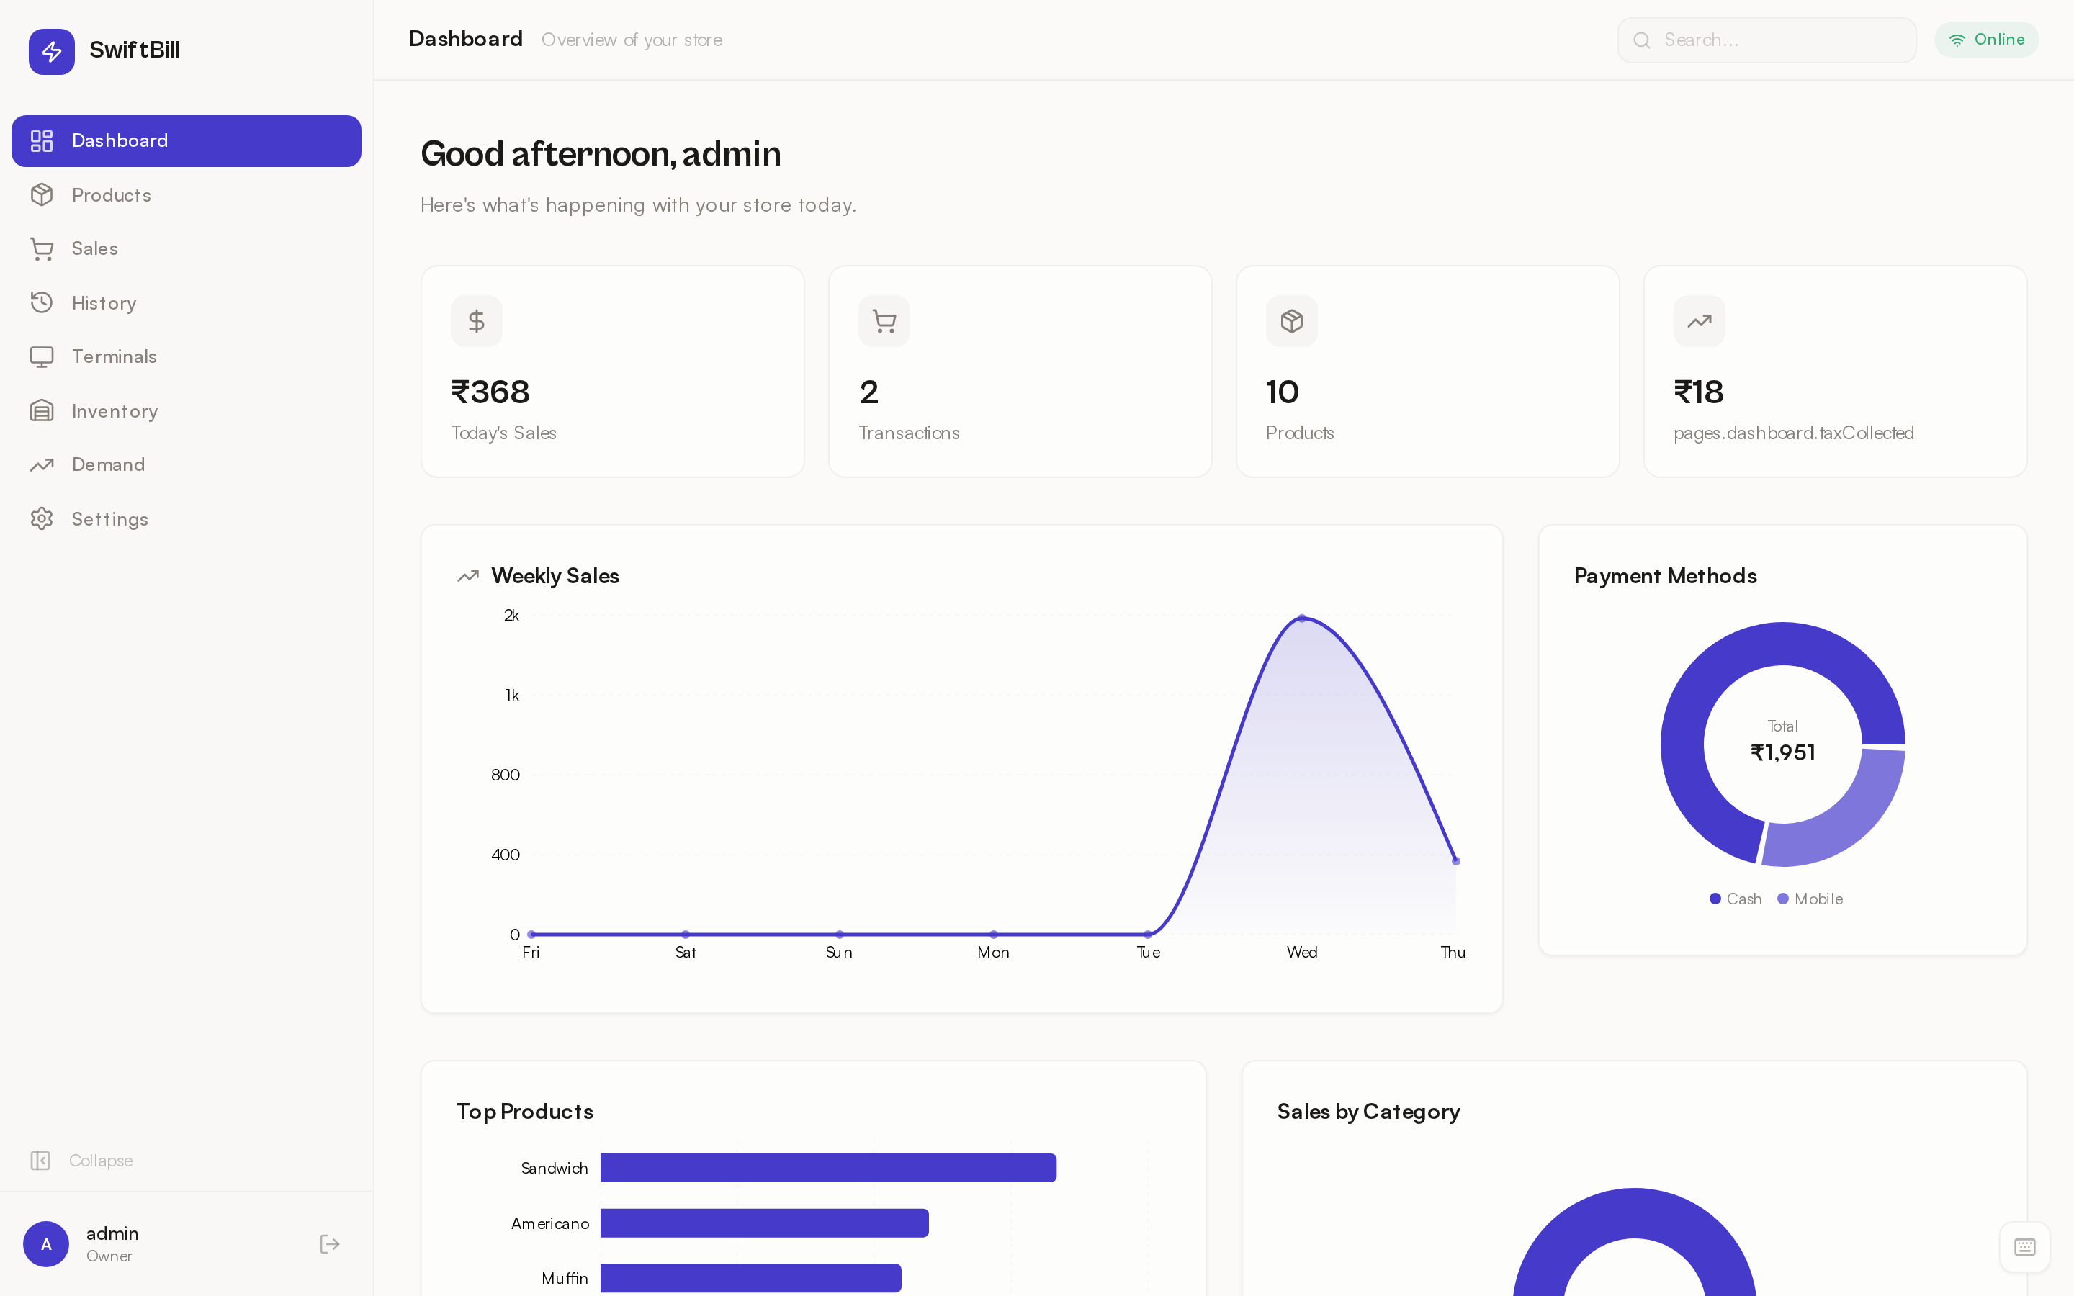
Task: Click the Muffin bar in Top Products
Action: [x=751, y=1278]
